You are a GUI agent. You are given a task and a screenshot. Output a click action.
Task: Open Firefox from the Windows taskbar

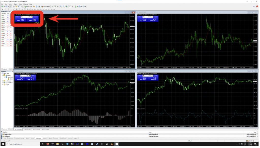click(x=47, y=144)
